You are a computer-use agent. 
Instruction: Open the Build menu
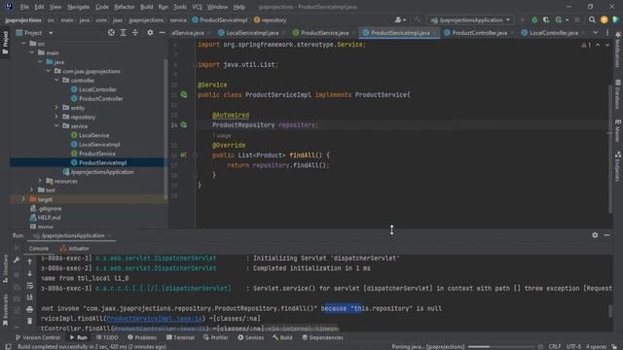coord(147,7)
